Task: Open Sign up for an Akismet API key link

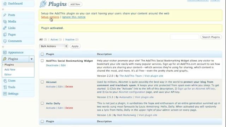Action: point(196,89)
